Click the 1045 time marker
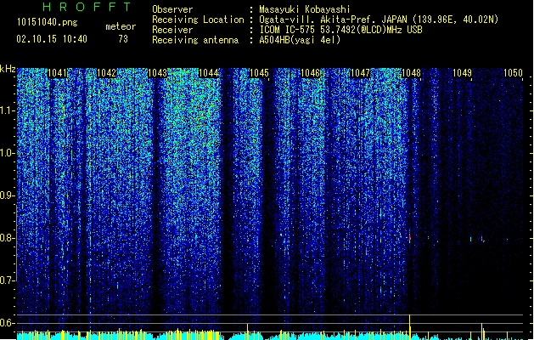This screenshot has height=340, width=534. pos(259,73)
